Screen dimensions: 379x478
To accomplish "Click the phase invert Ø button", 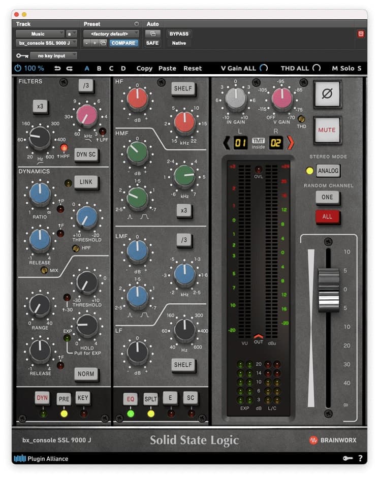I will [x=327, y=94].
